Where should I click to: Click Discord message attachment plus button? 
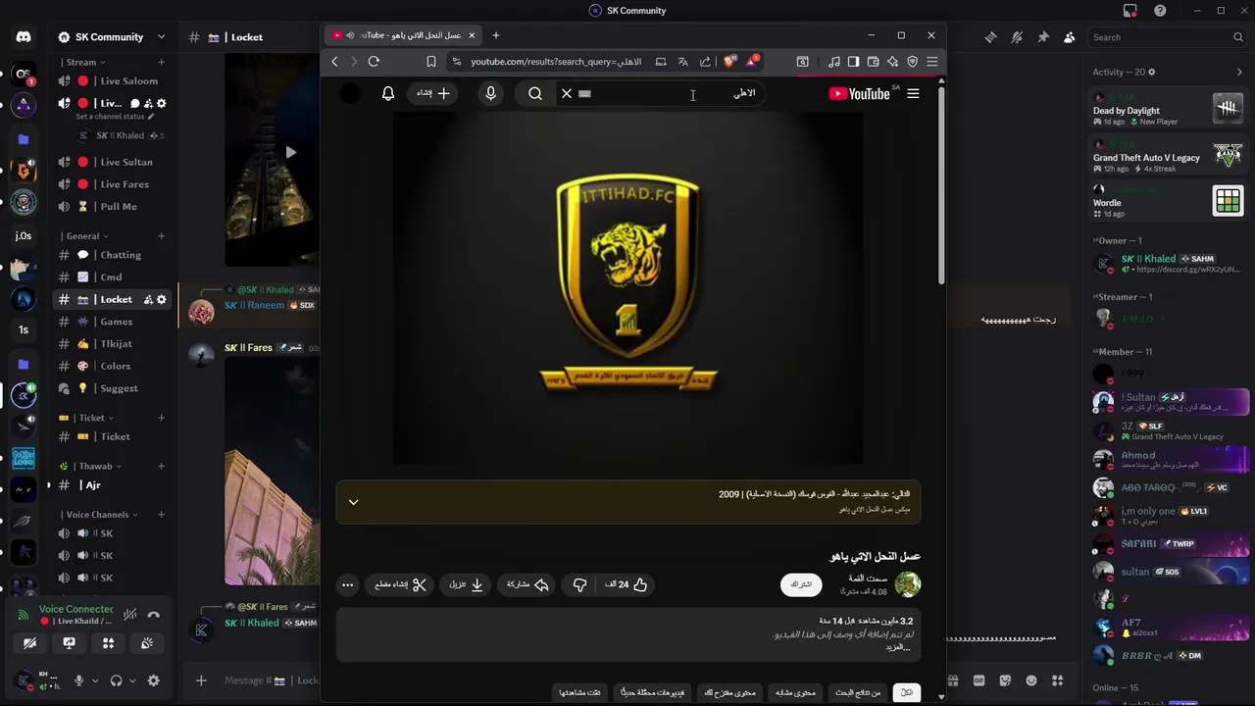(x=201, y=681)
